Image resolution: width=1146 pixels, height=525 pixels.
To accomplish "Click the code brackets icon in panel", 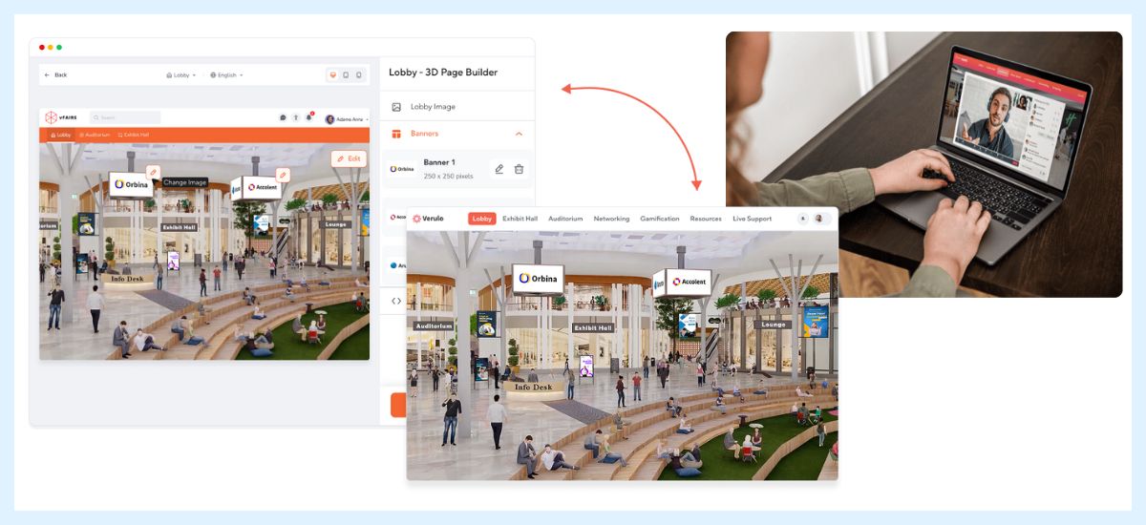I will pyautogui.click(x=396, y=301).
